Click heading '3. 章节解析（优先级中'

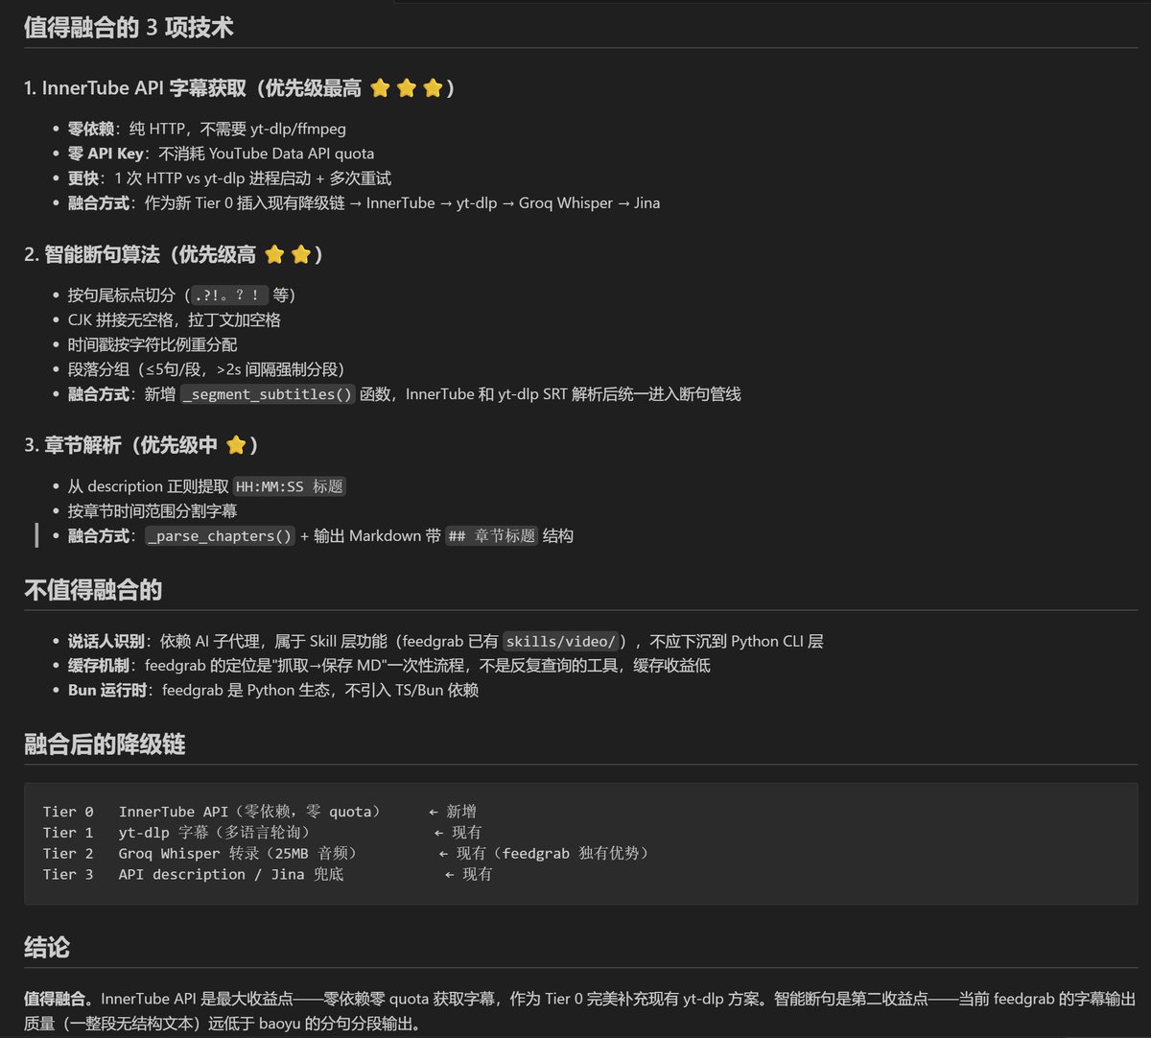pos(141,445)
